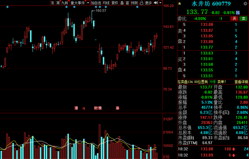Click the sell level 1 price 133.77
Viewport: 249px width, 159px height.
point(206,46)
